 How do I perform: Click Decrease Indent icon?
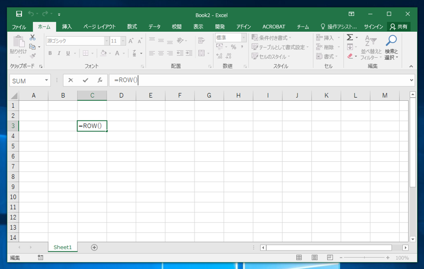tap(180, 53)
